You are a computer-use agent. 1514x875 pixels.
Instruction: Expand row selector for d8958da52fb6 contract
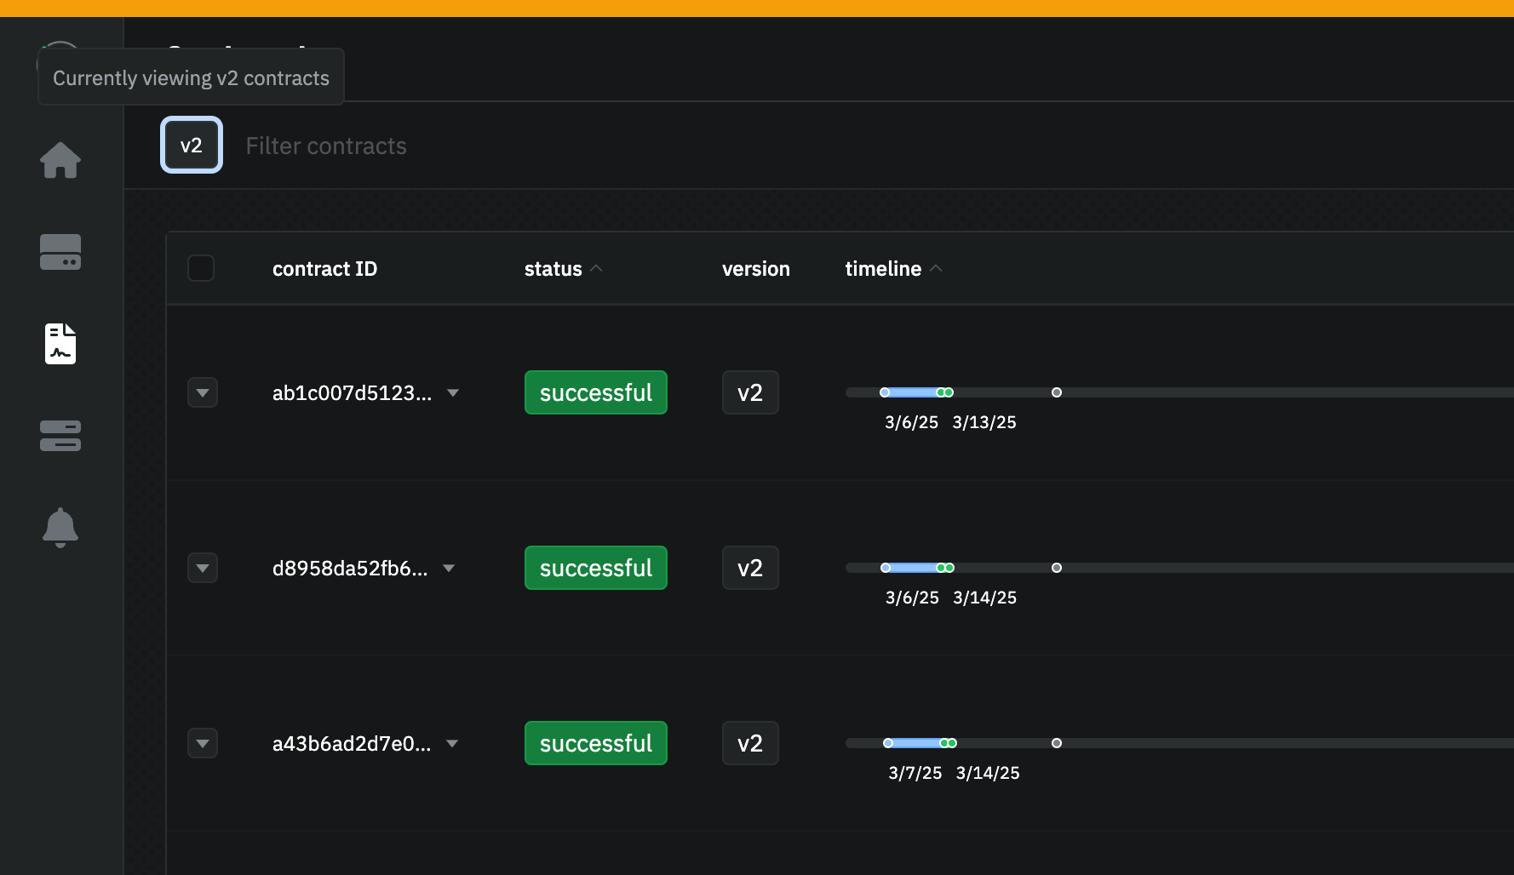(203, 568)
